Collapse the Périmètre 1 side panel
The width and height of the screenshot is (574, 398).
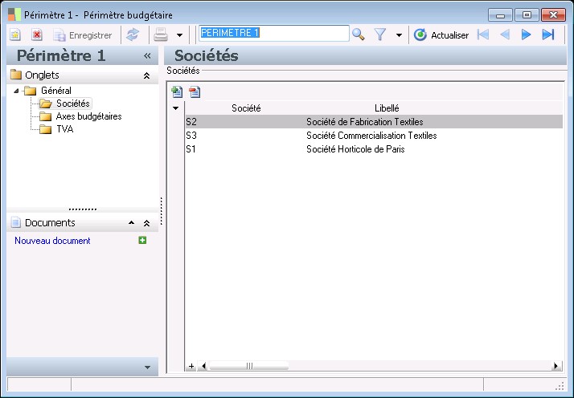tap(147, 55)
